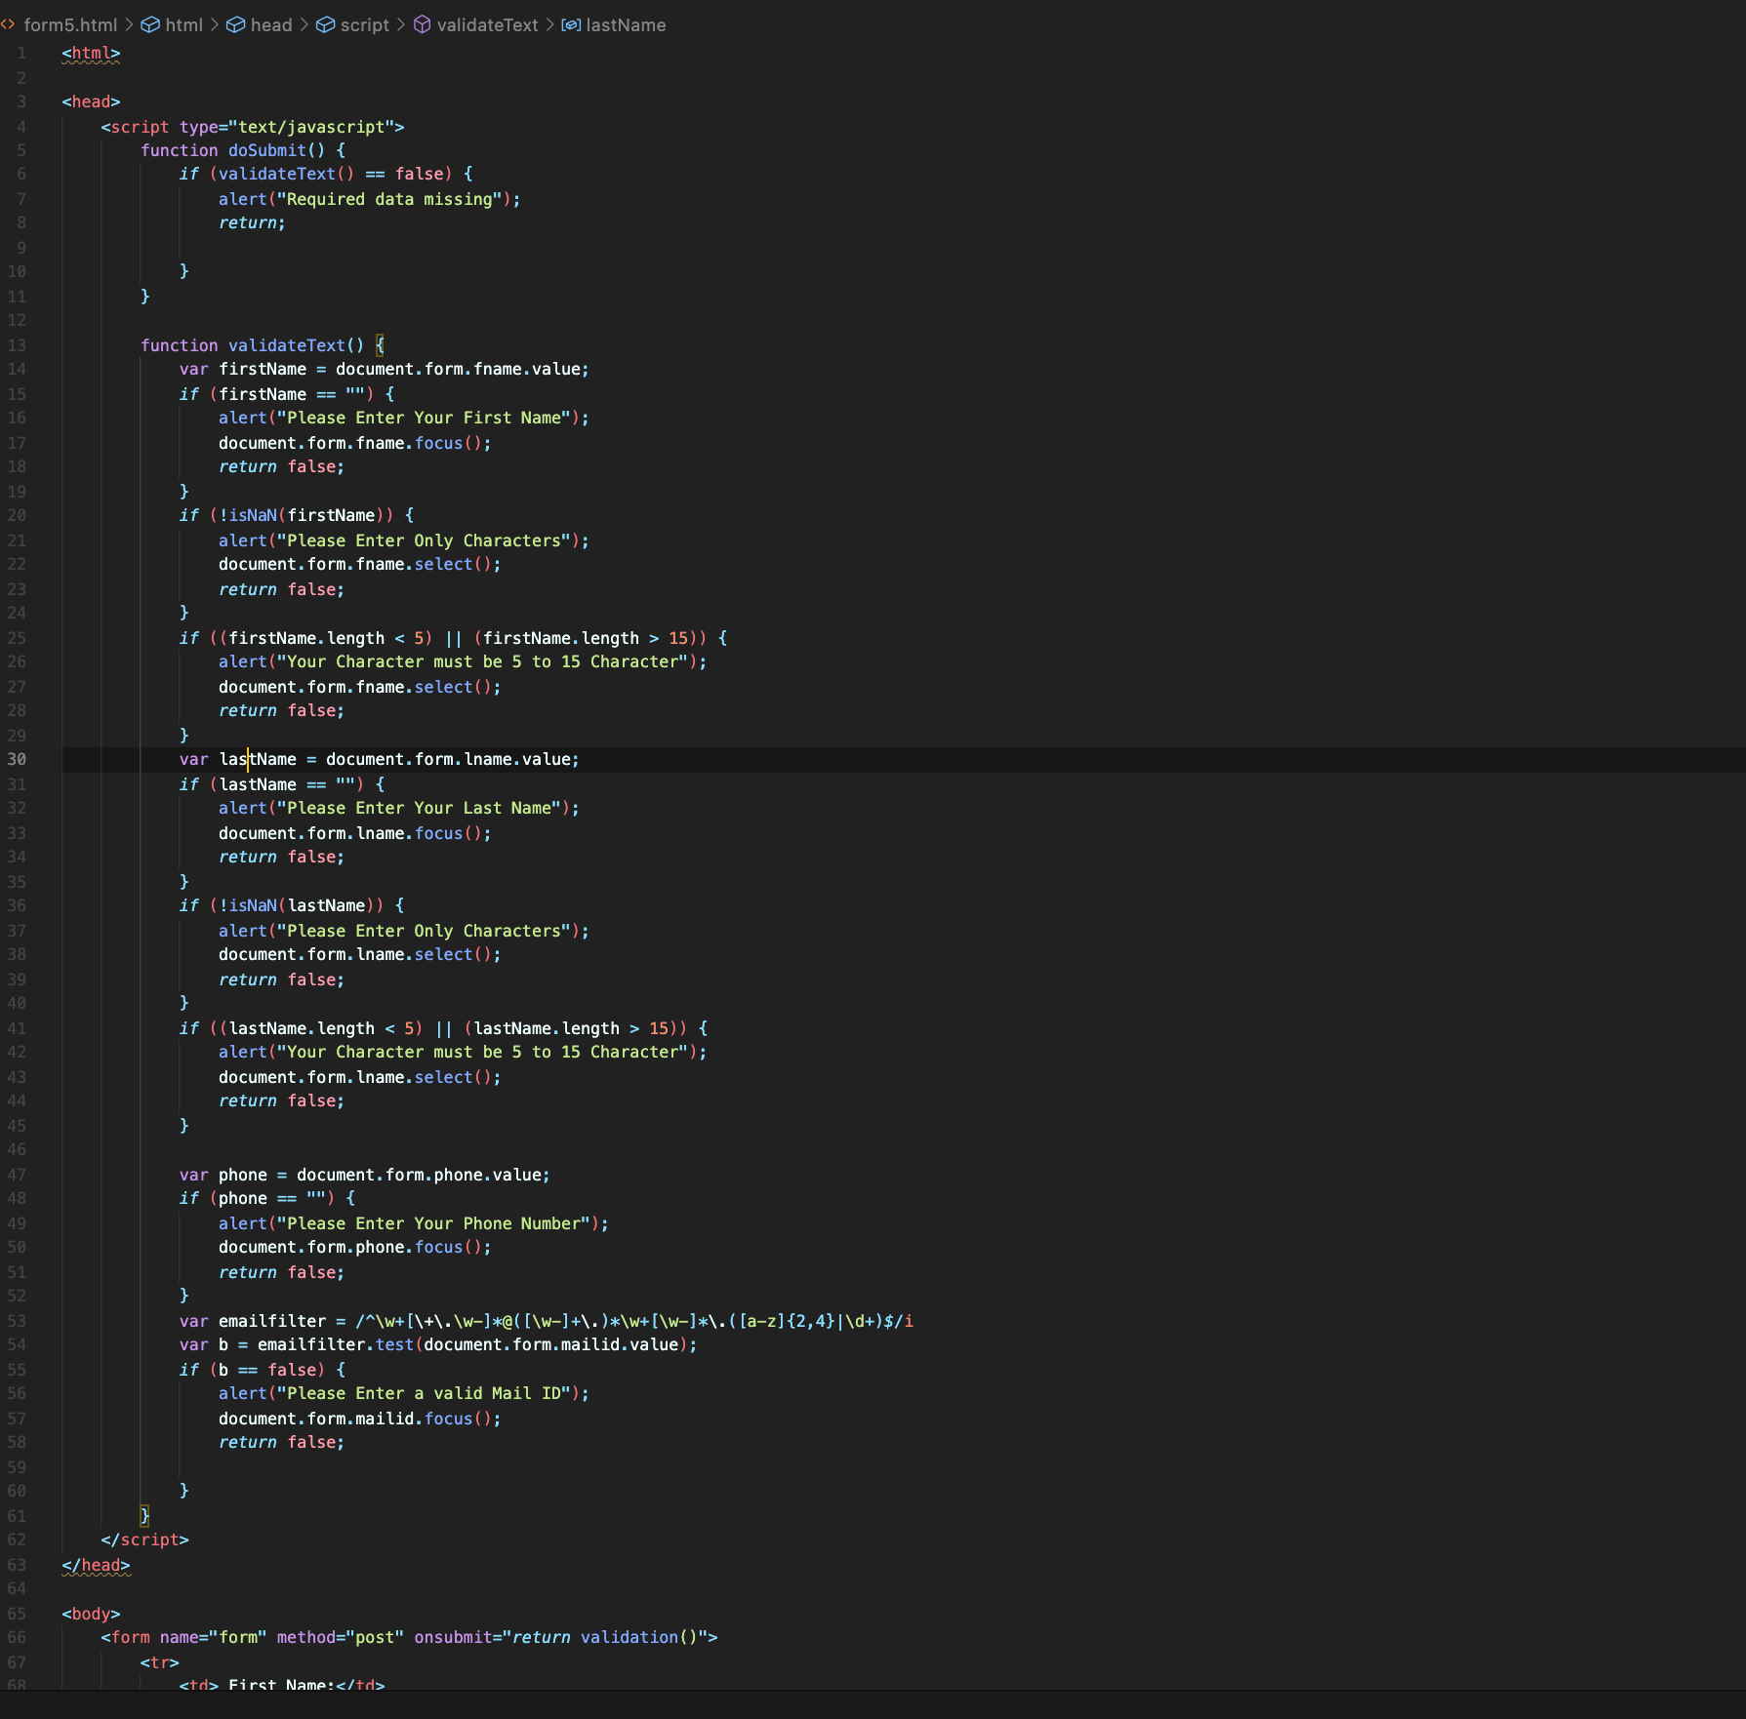Place cursor in the doSubmit function name
Screen dimensions: 1746x1719
(267, 149)
